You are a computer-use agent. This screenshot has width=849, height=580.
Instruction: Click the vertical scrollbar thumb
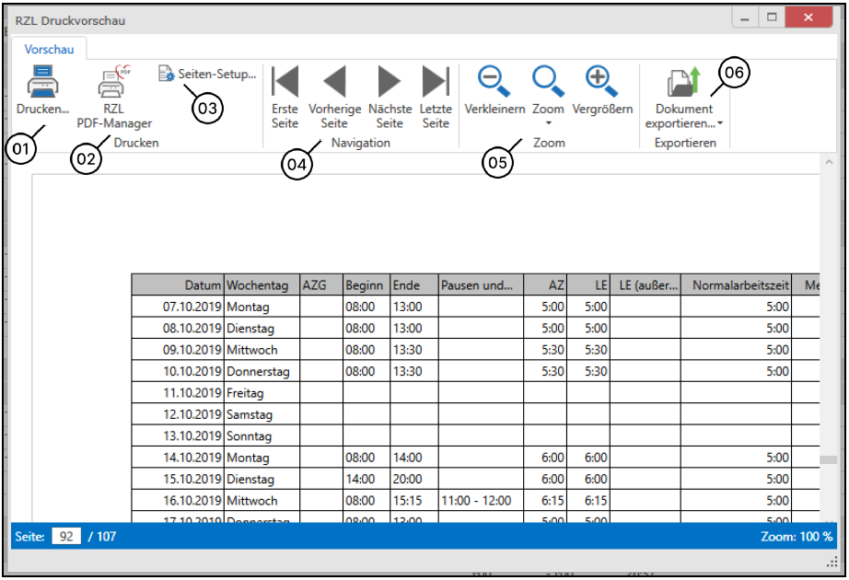pos(828,460)
